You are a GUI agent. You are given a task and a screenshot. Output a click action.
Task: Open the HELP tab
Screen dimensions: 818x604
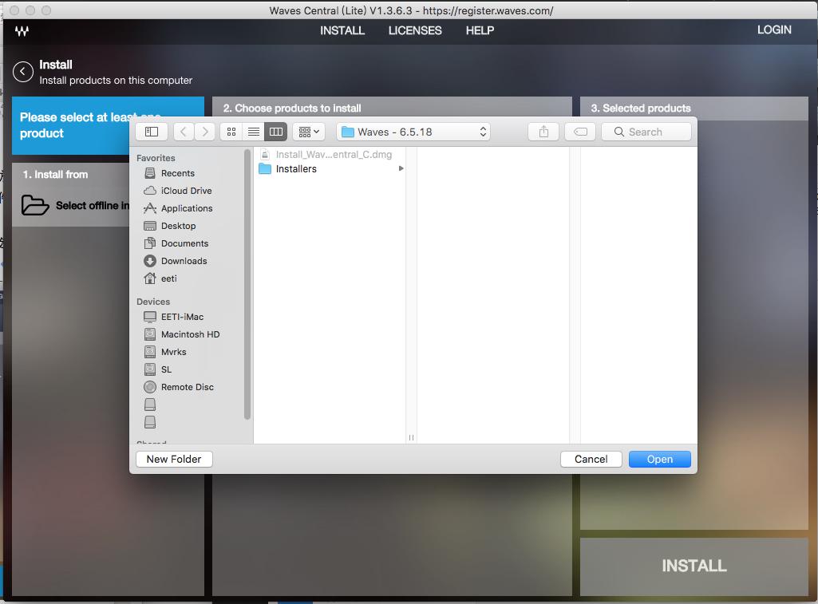click(x=480, y=30)
